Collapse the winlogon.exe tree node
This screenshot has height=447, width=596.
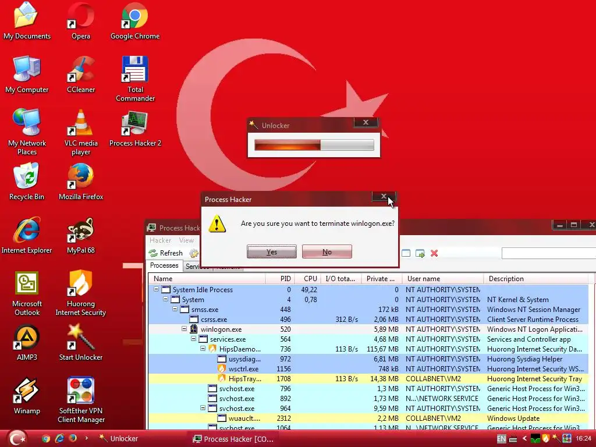tap(185, 329)
